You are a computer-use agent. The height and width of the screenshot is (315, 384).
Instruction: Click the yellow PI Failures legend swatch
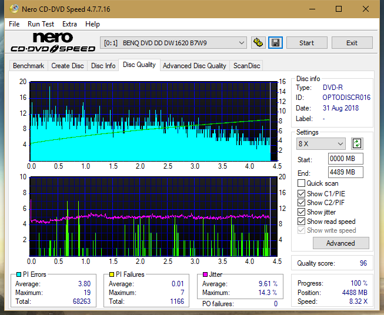click(x=111, y=274)
